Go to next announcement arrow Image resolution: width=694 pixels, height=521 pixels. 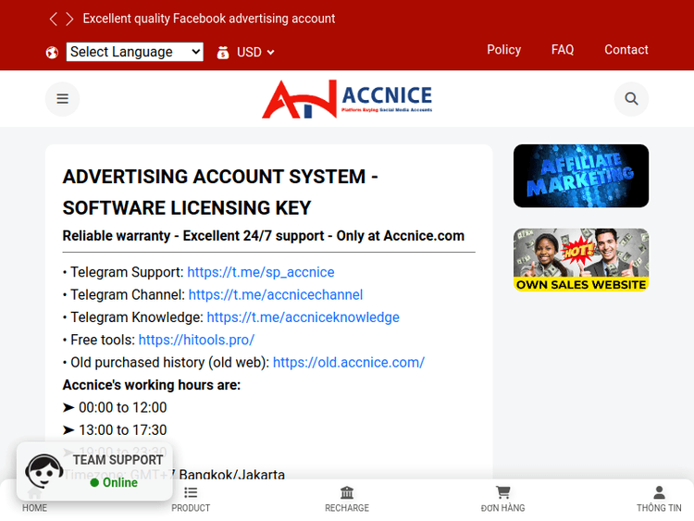pyautogui.click(x=69, y=19)
